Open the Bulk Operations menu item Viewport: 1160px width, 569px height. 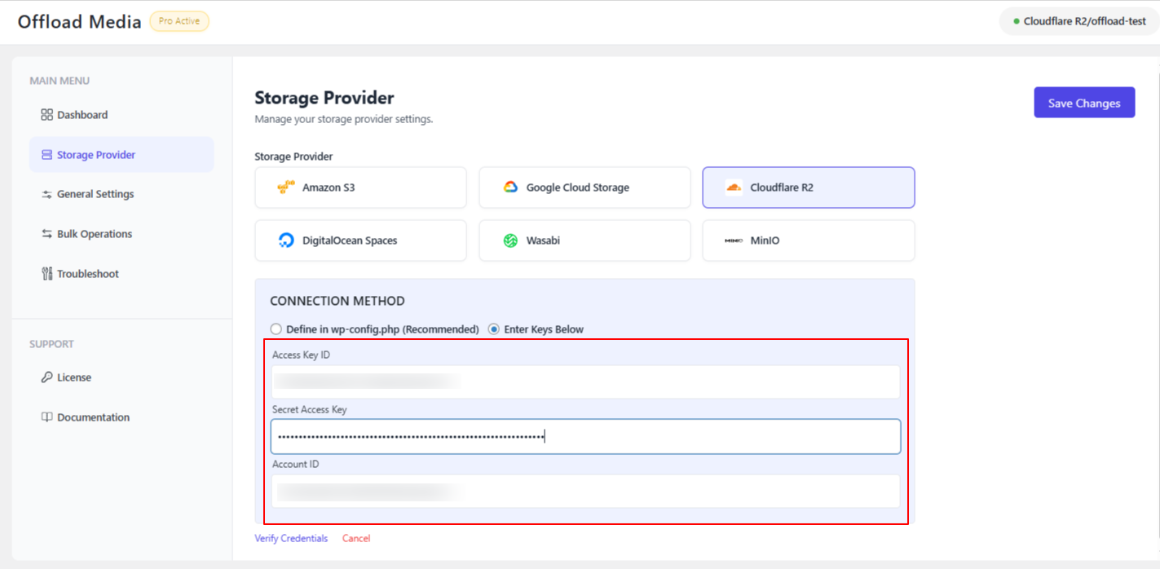pyautogui.click(x=95, y=234)
